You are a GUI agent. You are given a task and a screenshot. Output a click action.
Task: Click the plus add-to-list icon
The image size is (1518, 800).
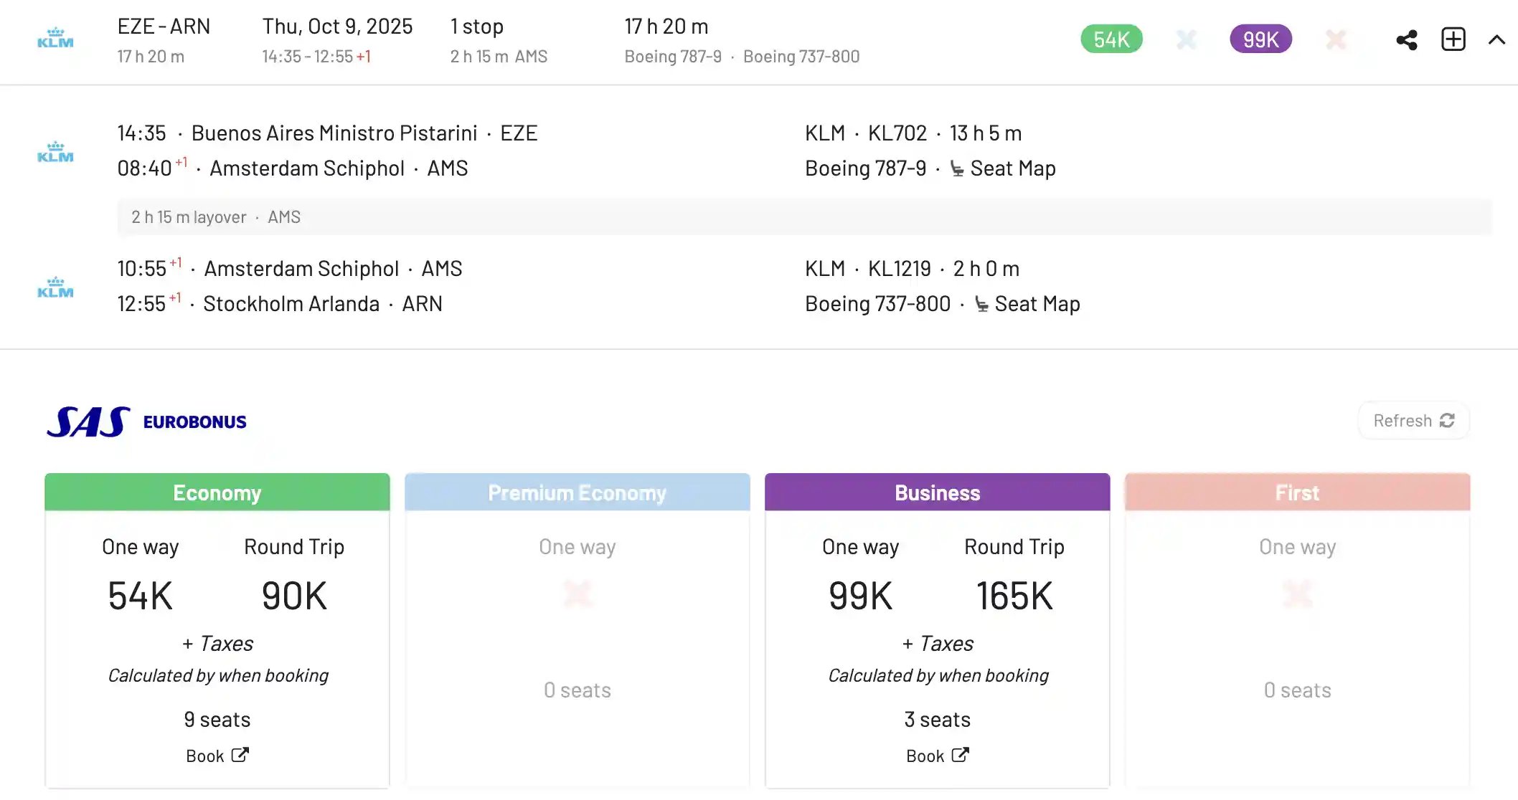pos(1453,39)
